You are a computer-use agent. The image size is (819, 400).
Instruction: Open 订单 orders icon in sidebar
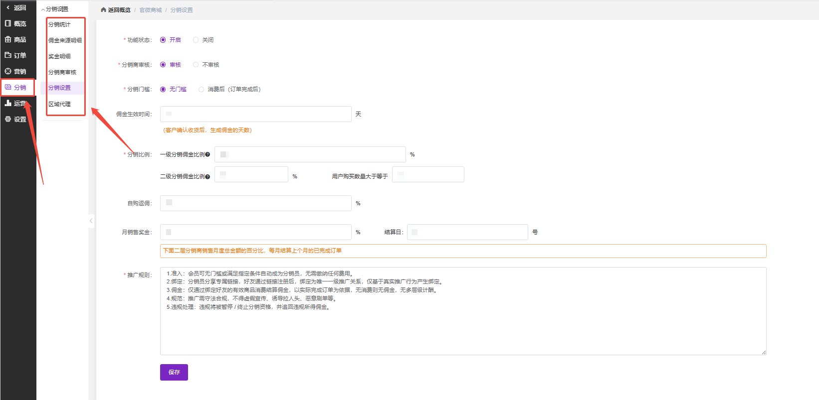point(8,55)
